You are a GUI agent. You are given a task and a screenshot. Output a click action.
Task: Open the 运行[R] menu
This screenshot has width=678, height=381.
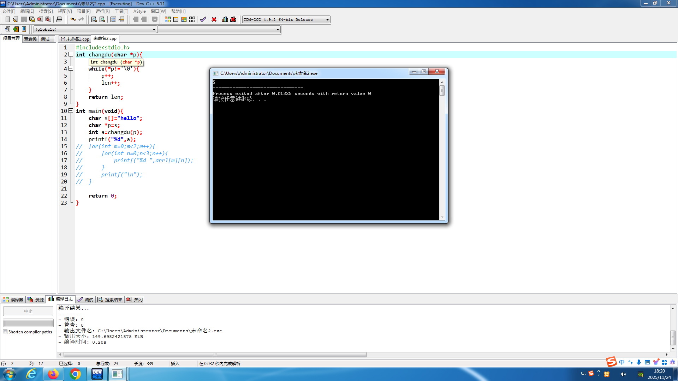click(x=102, y=11)
